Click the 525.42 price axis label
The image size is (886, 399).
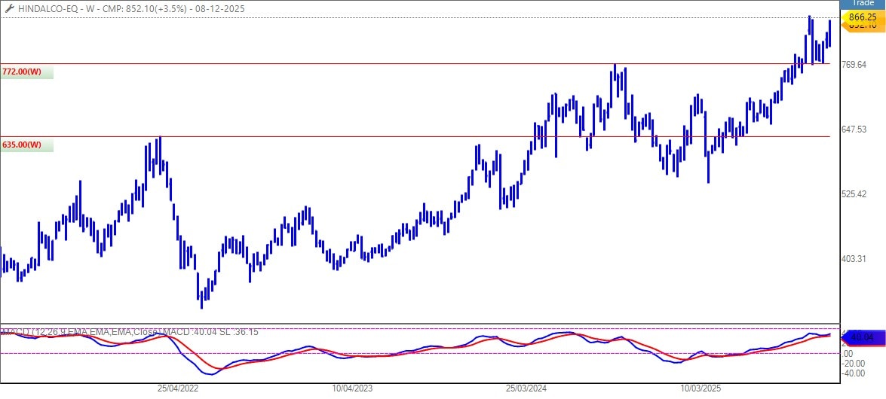(852, 194)
